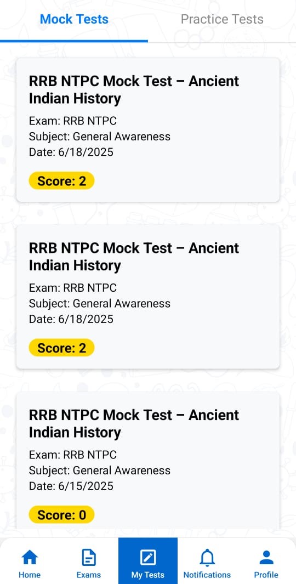The image size is (296, 584).
Task: Tap the My Tests label in the bottom bar
Action: click(x=148, y=575)
